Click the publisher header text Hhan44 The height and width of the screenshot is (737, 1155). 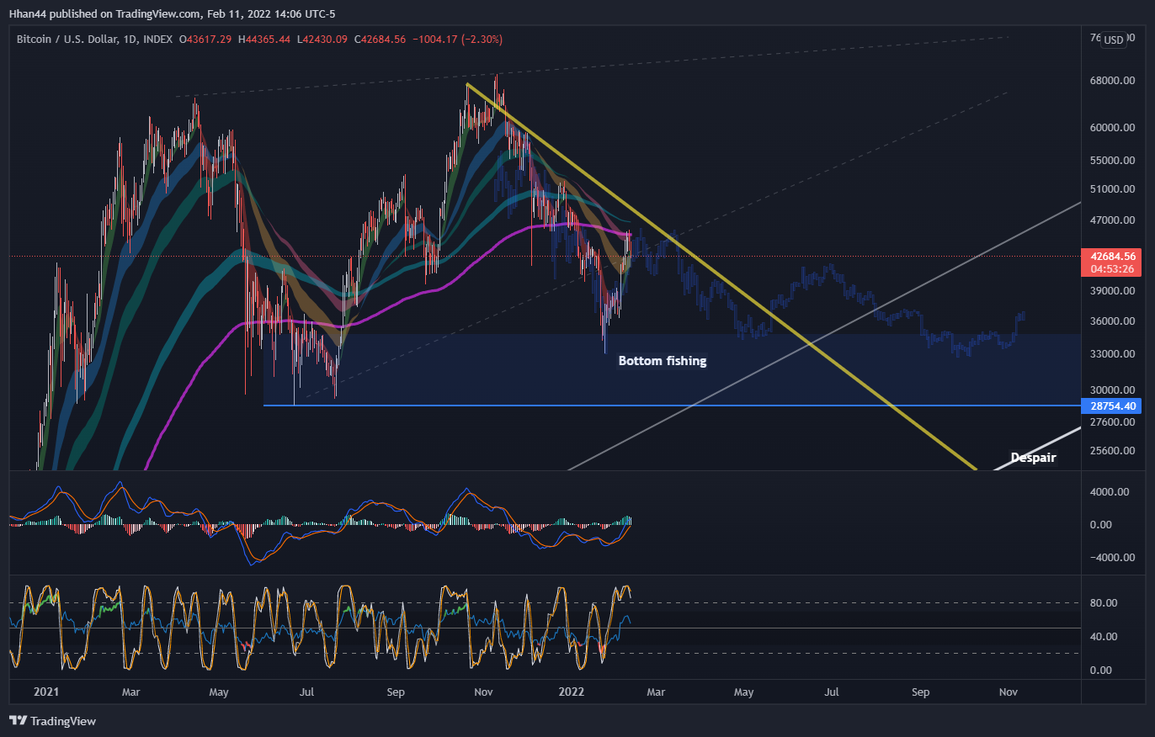27,13
